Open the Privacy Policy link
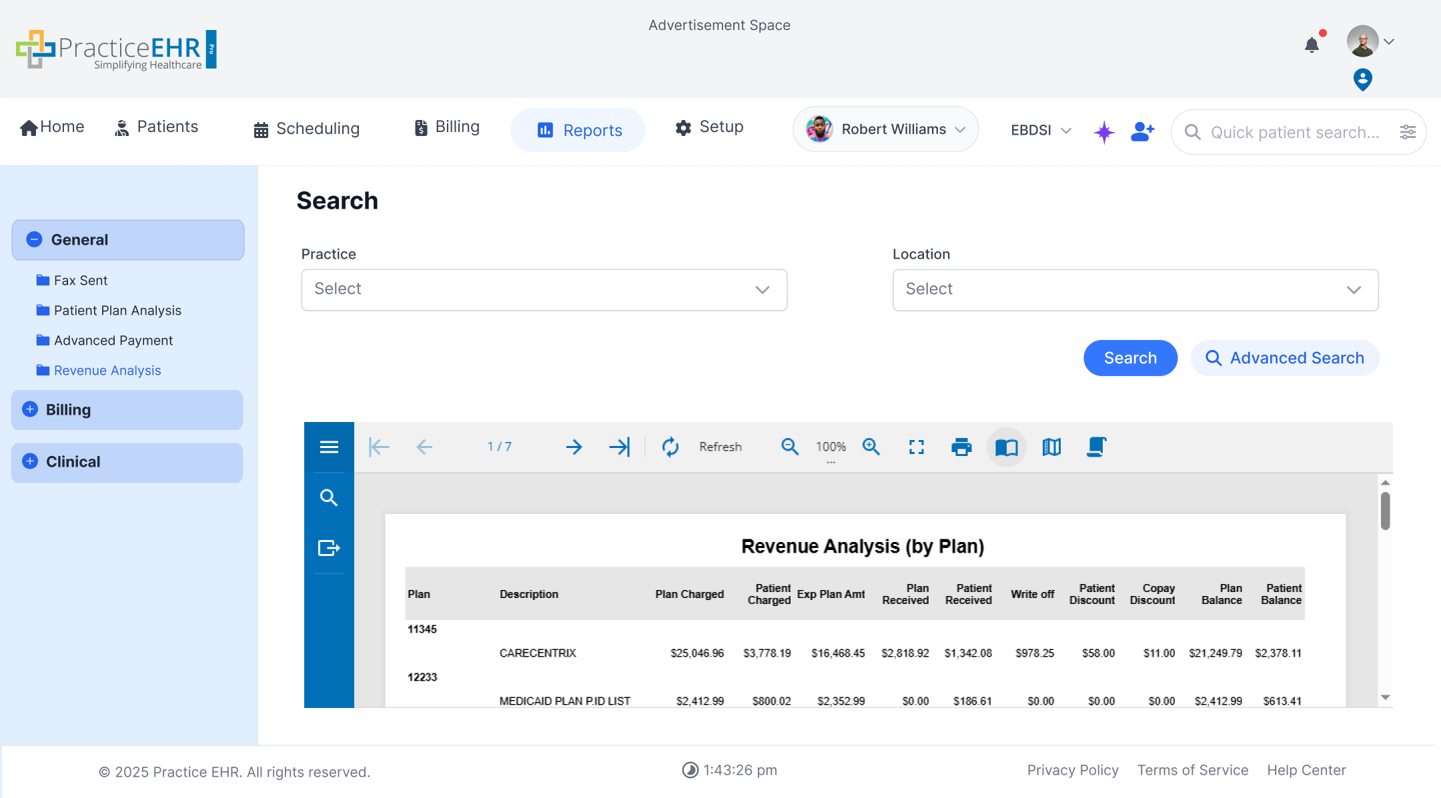Image resolution: width=1441 pixels, height=798 pixels. click(x=1073, y=770)
